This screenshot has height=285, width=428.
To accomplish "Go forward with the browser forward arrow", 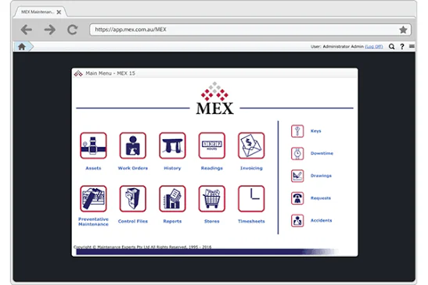I will click(49, 30).
